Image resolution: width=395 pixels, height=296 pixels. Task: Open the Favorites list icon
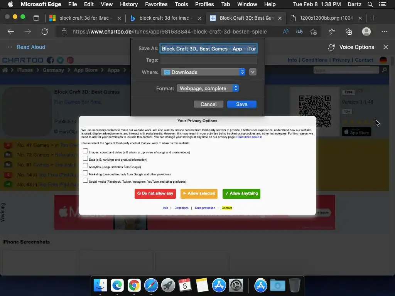pyautogui.click(x=332, y=32)
